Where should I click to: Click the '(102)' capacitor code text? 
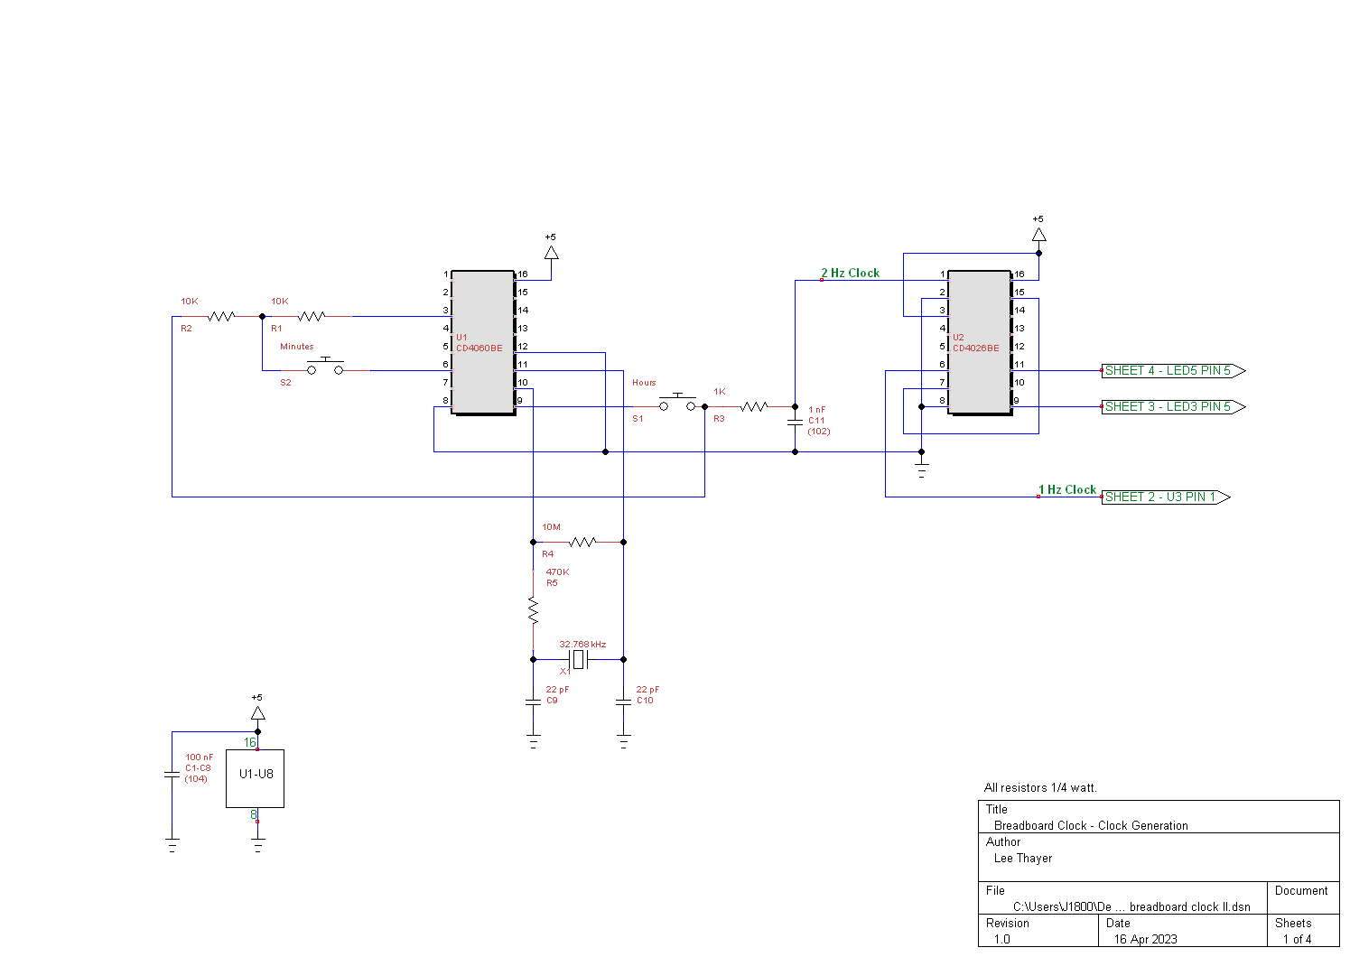819,431
